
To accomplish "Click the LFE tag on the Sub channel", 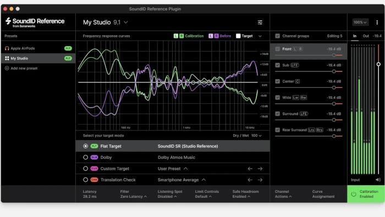I will (x=295, y=65).
